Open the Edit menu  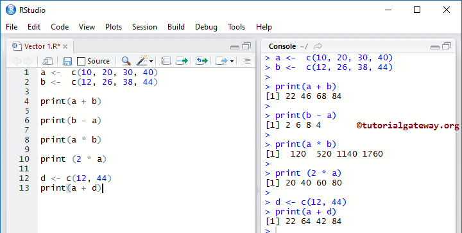(x=34, y=27)
